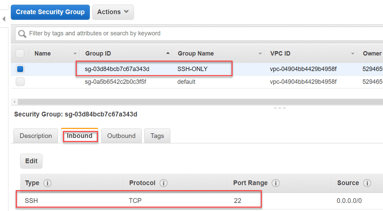Open the Name column filter dropdown

[x=75, y=54]
